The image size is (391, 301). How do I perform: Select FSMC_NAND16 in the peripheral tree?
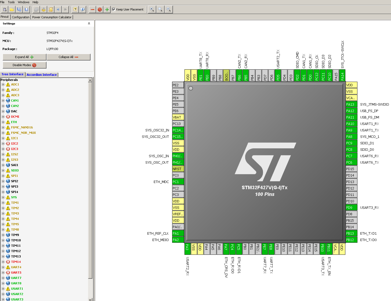click(x=22, y=127)
